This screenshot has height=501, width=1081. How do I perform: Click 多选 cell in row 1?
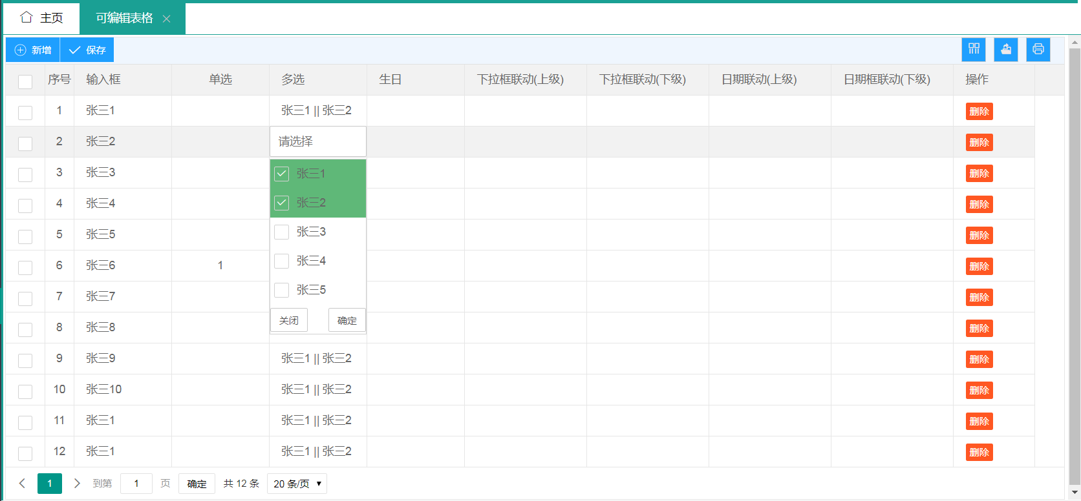(318, 110)
